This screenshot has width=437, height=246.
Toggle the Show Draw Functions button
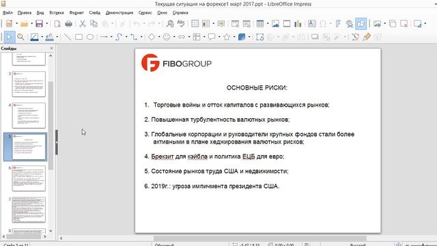point(361,24)
